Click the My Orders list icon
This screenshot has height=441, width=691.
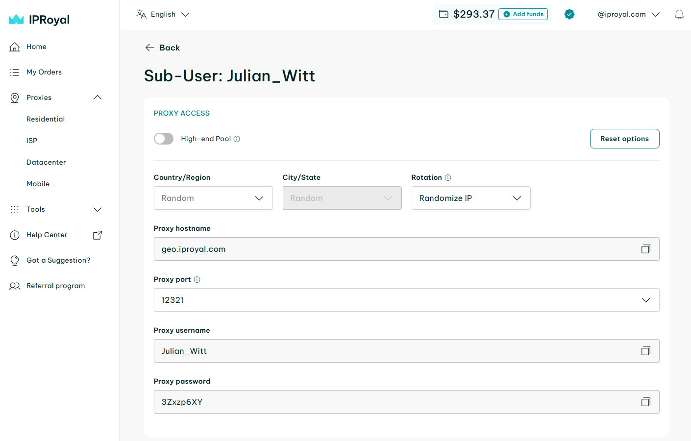[x=15, y=72]
